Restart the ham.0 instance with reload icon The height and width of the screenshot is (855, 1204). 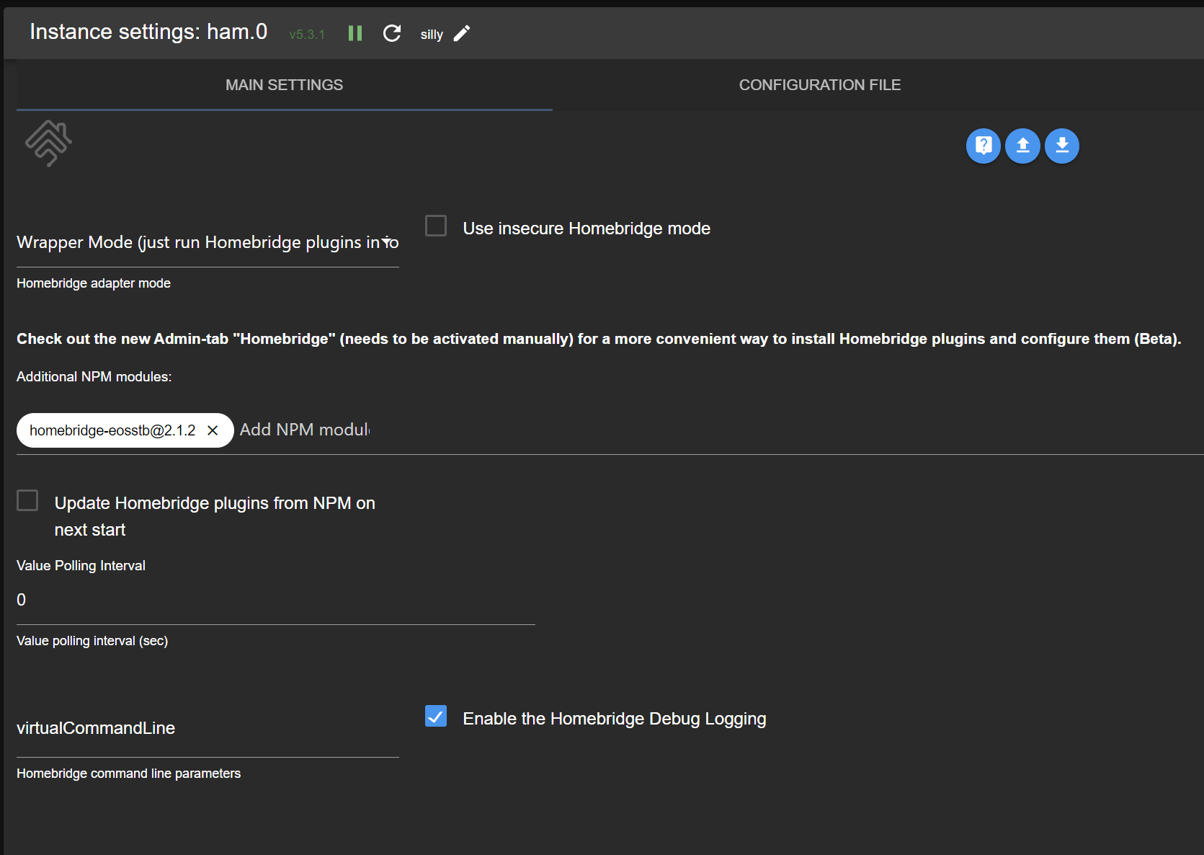(x=392, y=33)
